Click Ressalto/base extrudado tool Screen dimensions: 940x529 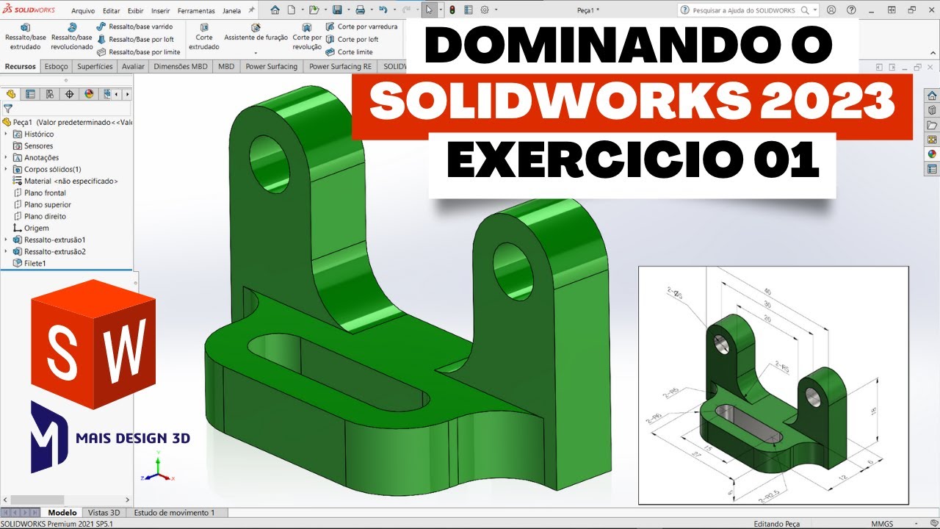tap(25, 37)
